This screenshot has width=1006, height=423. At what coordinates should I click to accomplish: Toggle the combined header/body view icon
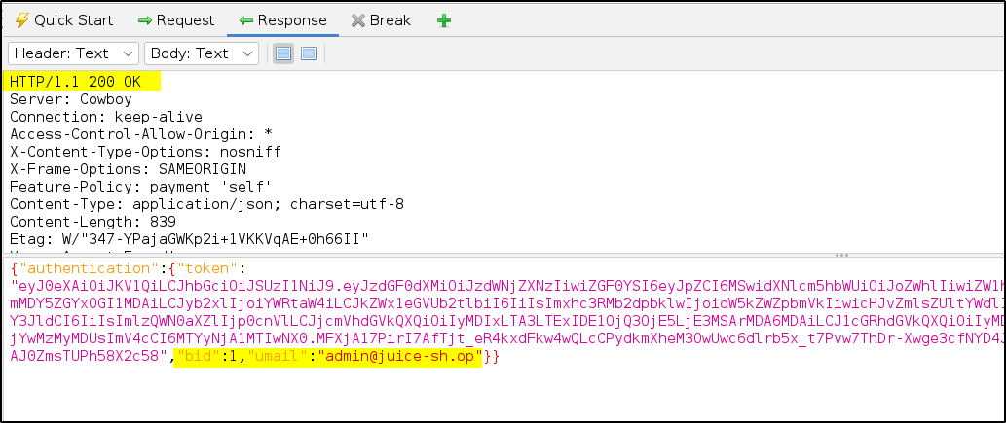coord(308,53)
